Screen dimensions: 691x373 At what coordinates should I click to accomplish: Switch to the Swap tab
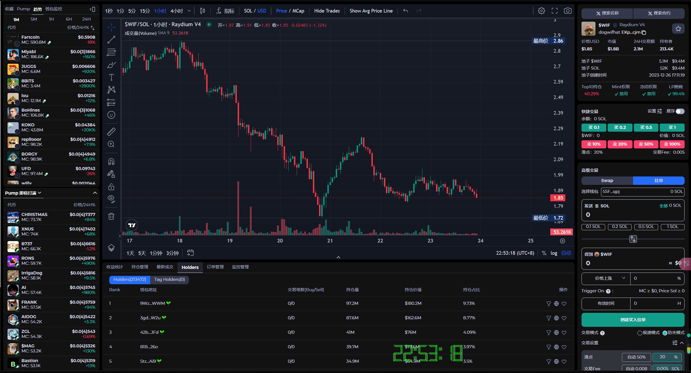[x=607, y=180]
